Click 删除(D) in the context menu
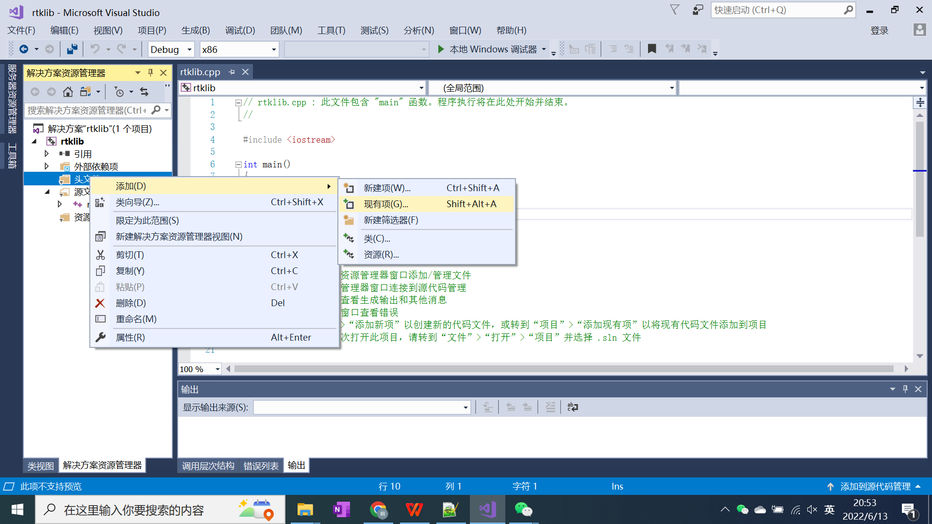The height and width of the screenshot is (524, 932). [214, 303]
